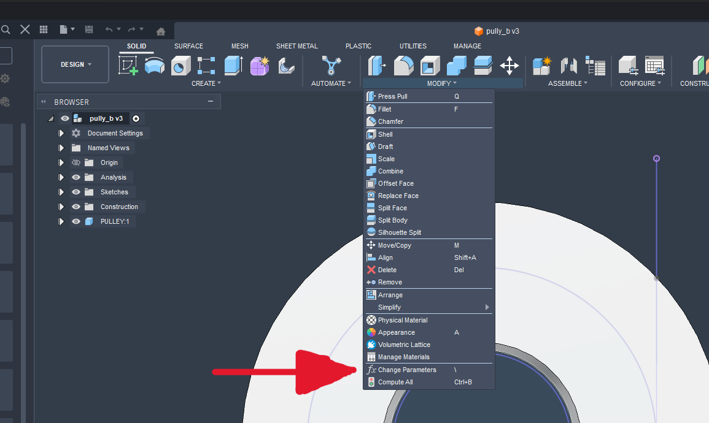Choose Change Parameters from Modify menu

pyautogui.click(x=428, y=370)
